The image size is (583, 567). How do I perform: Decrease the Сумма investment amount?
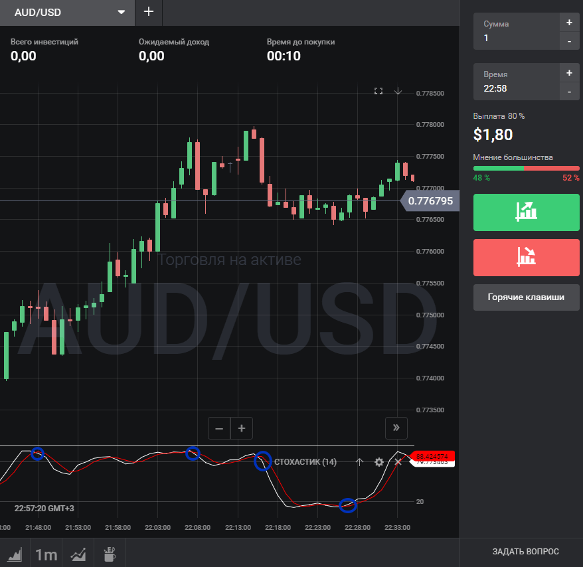(569, 41)
